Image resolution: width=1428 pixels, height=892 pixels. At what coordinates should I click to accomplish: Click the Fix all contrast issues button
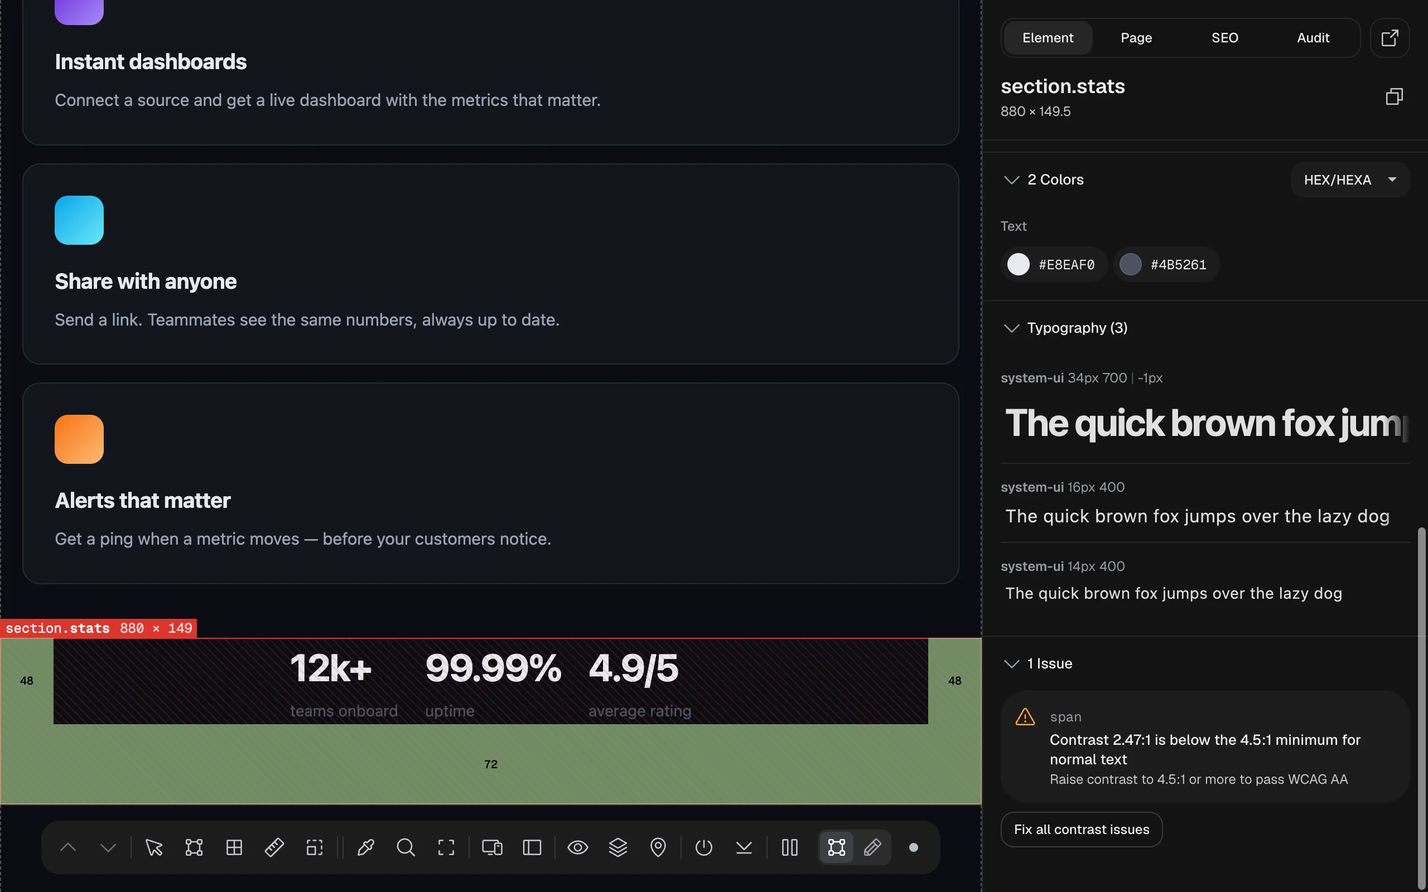point(1082,829)
